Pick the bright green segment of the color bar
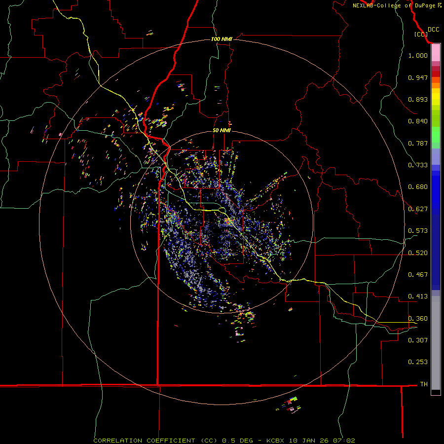This screenshot has height=444, width=444. [436, 135]
